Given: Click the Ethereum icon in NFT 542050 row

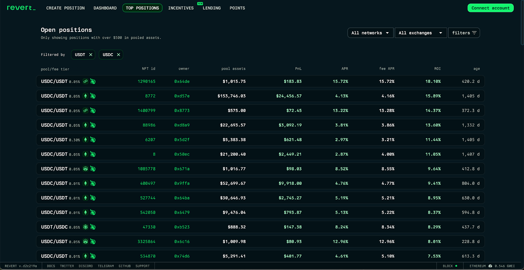Looking at the screenshot, I should [x=85, y=212].
